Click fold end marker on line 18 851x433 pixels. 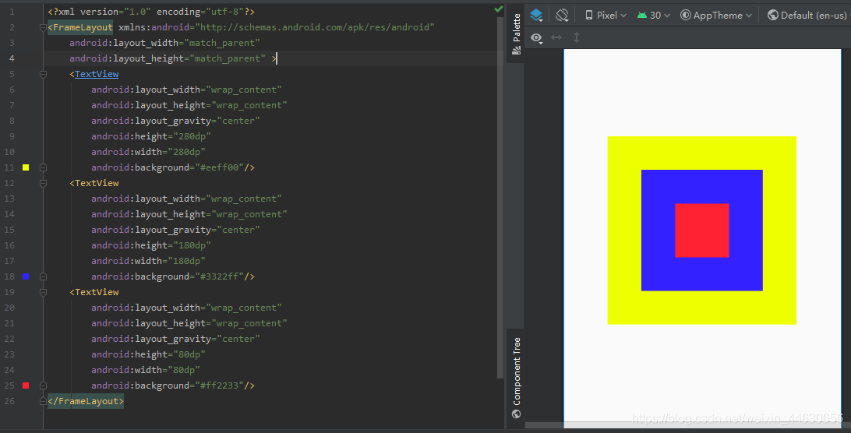(43, 276)
